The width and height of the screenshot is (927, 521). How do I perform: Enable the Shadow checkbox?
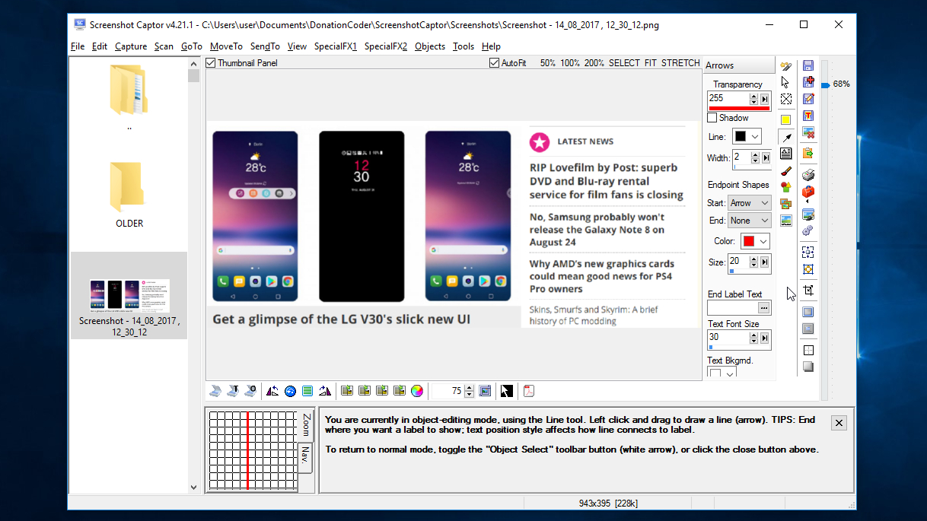pos(712,118)
